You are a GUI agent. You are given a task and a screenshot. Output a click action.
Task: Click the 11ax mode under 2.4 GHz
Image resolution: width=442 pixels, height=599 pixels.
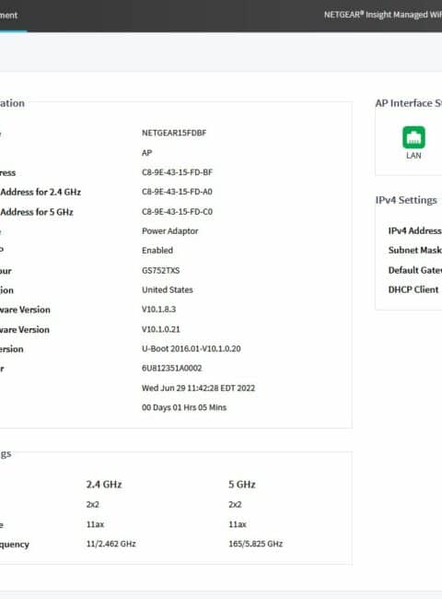(95, 524)
